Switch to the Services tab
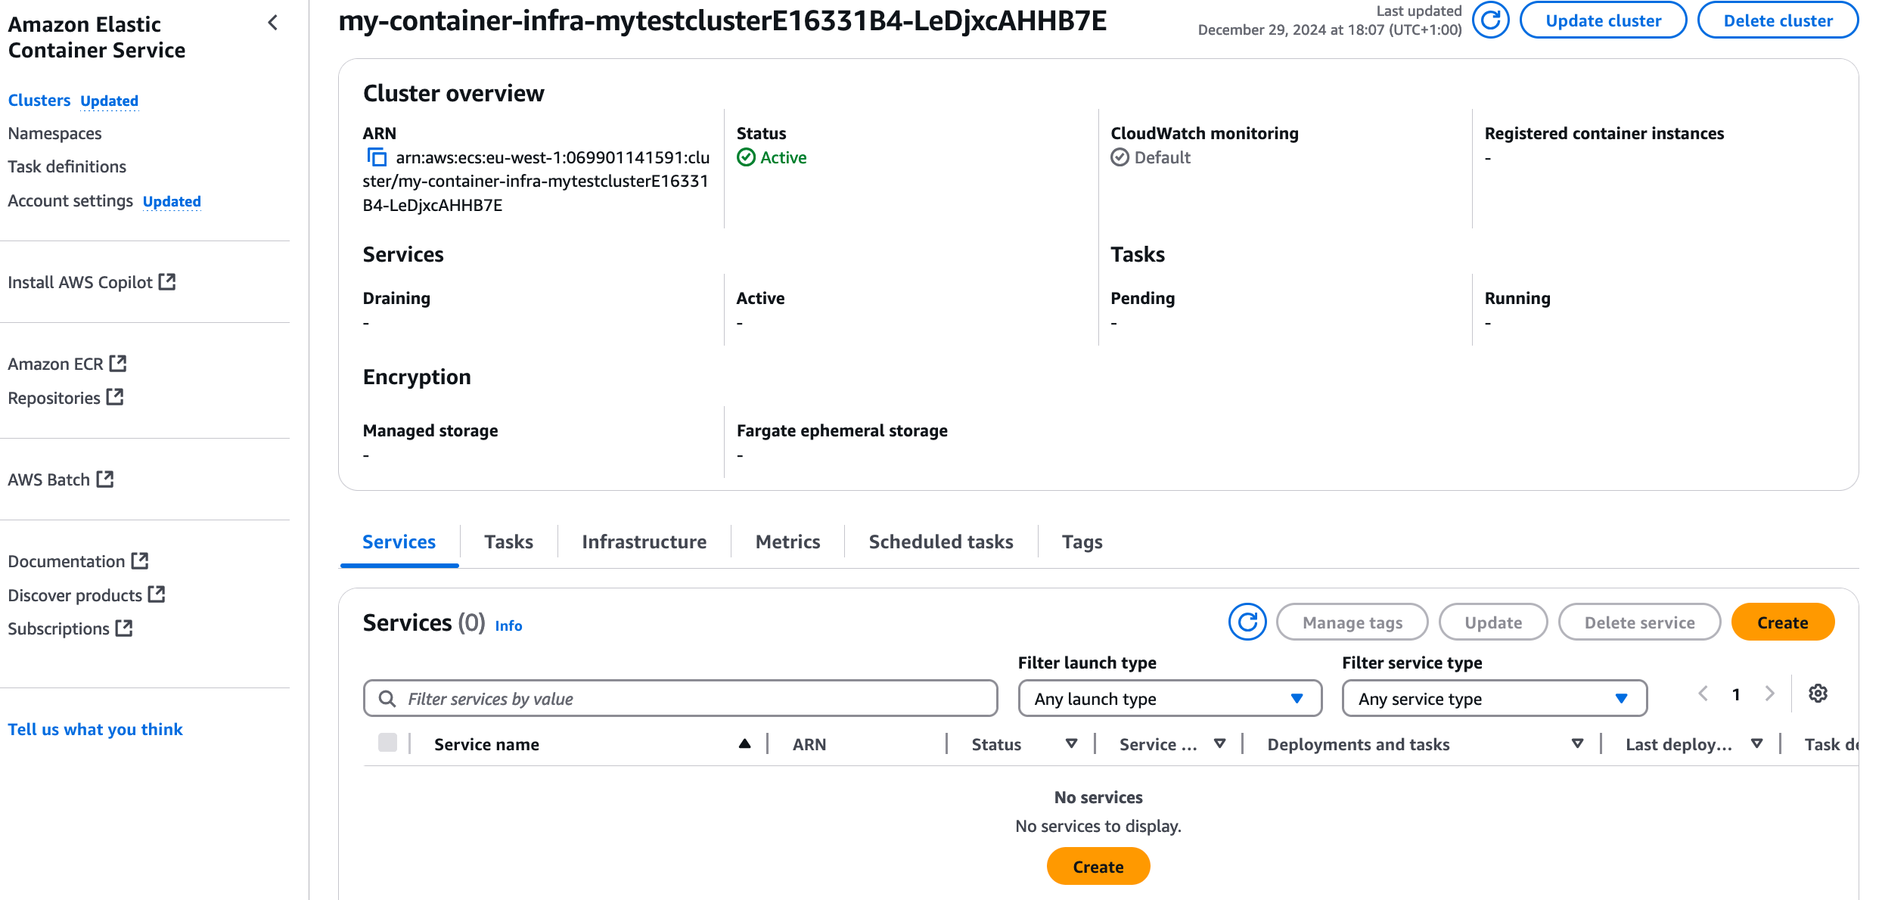 point(399,542)
